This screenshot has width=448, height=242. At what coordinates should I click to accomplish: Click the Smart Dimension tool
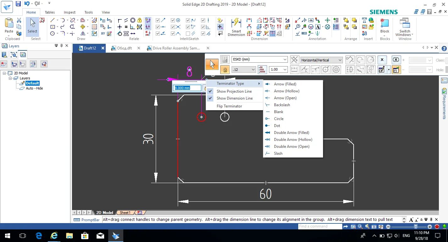[x=236, y=27]
